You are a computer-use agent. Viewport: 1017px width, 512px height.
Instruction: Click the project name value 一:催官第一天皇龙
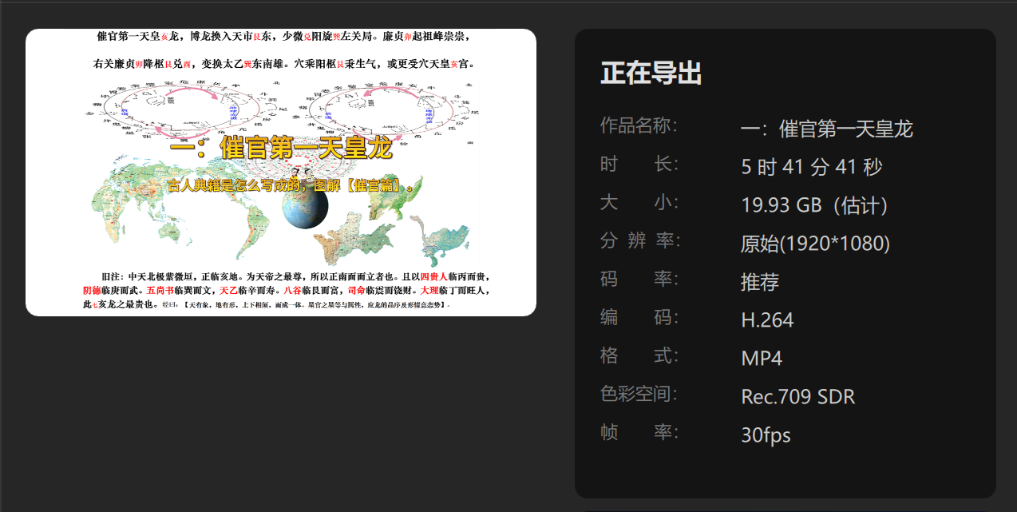click(826, 129)
